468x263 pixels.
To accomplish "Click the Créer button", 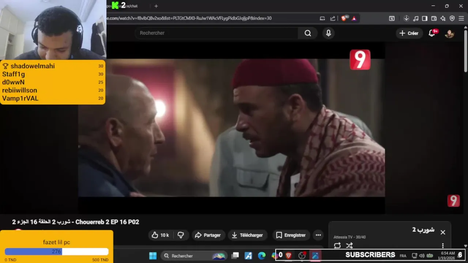I will pyautogui.click(x=409, y=33).
